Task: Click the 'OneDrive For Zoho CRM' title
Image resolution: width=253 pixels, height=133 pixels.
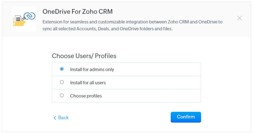Action: tap(77, 12)
